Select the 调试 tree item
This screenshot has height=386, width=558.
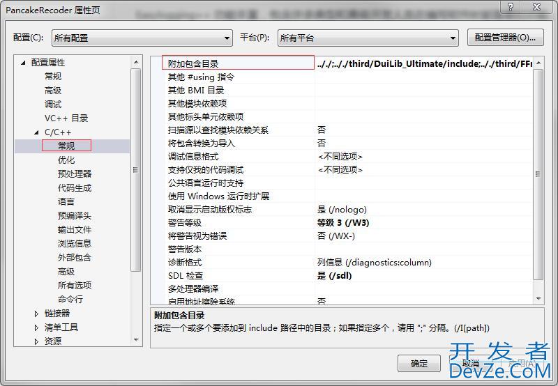pos(53,105)
